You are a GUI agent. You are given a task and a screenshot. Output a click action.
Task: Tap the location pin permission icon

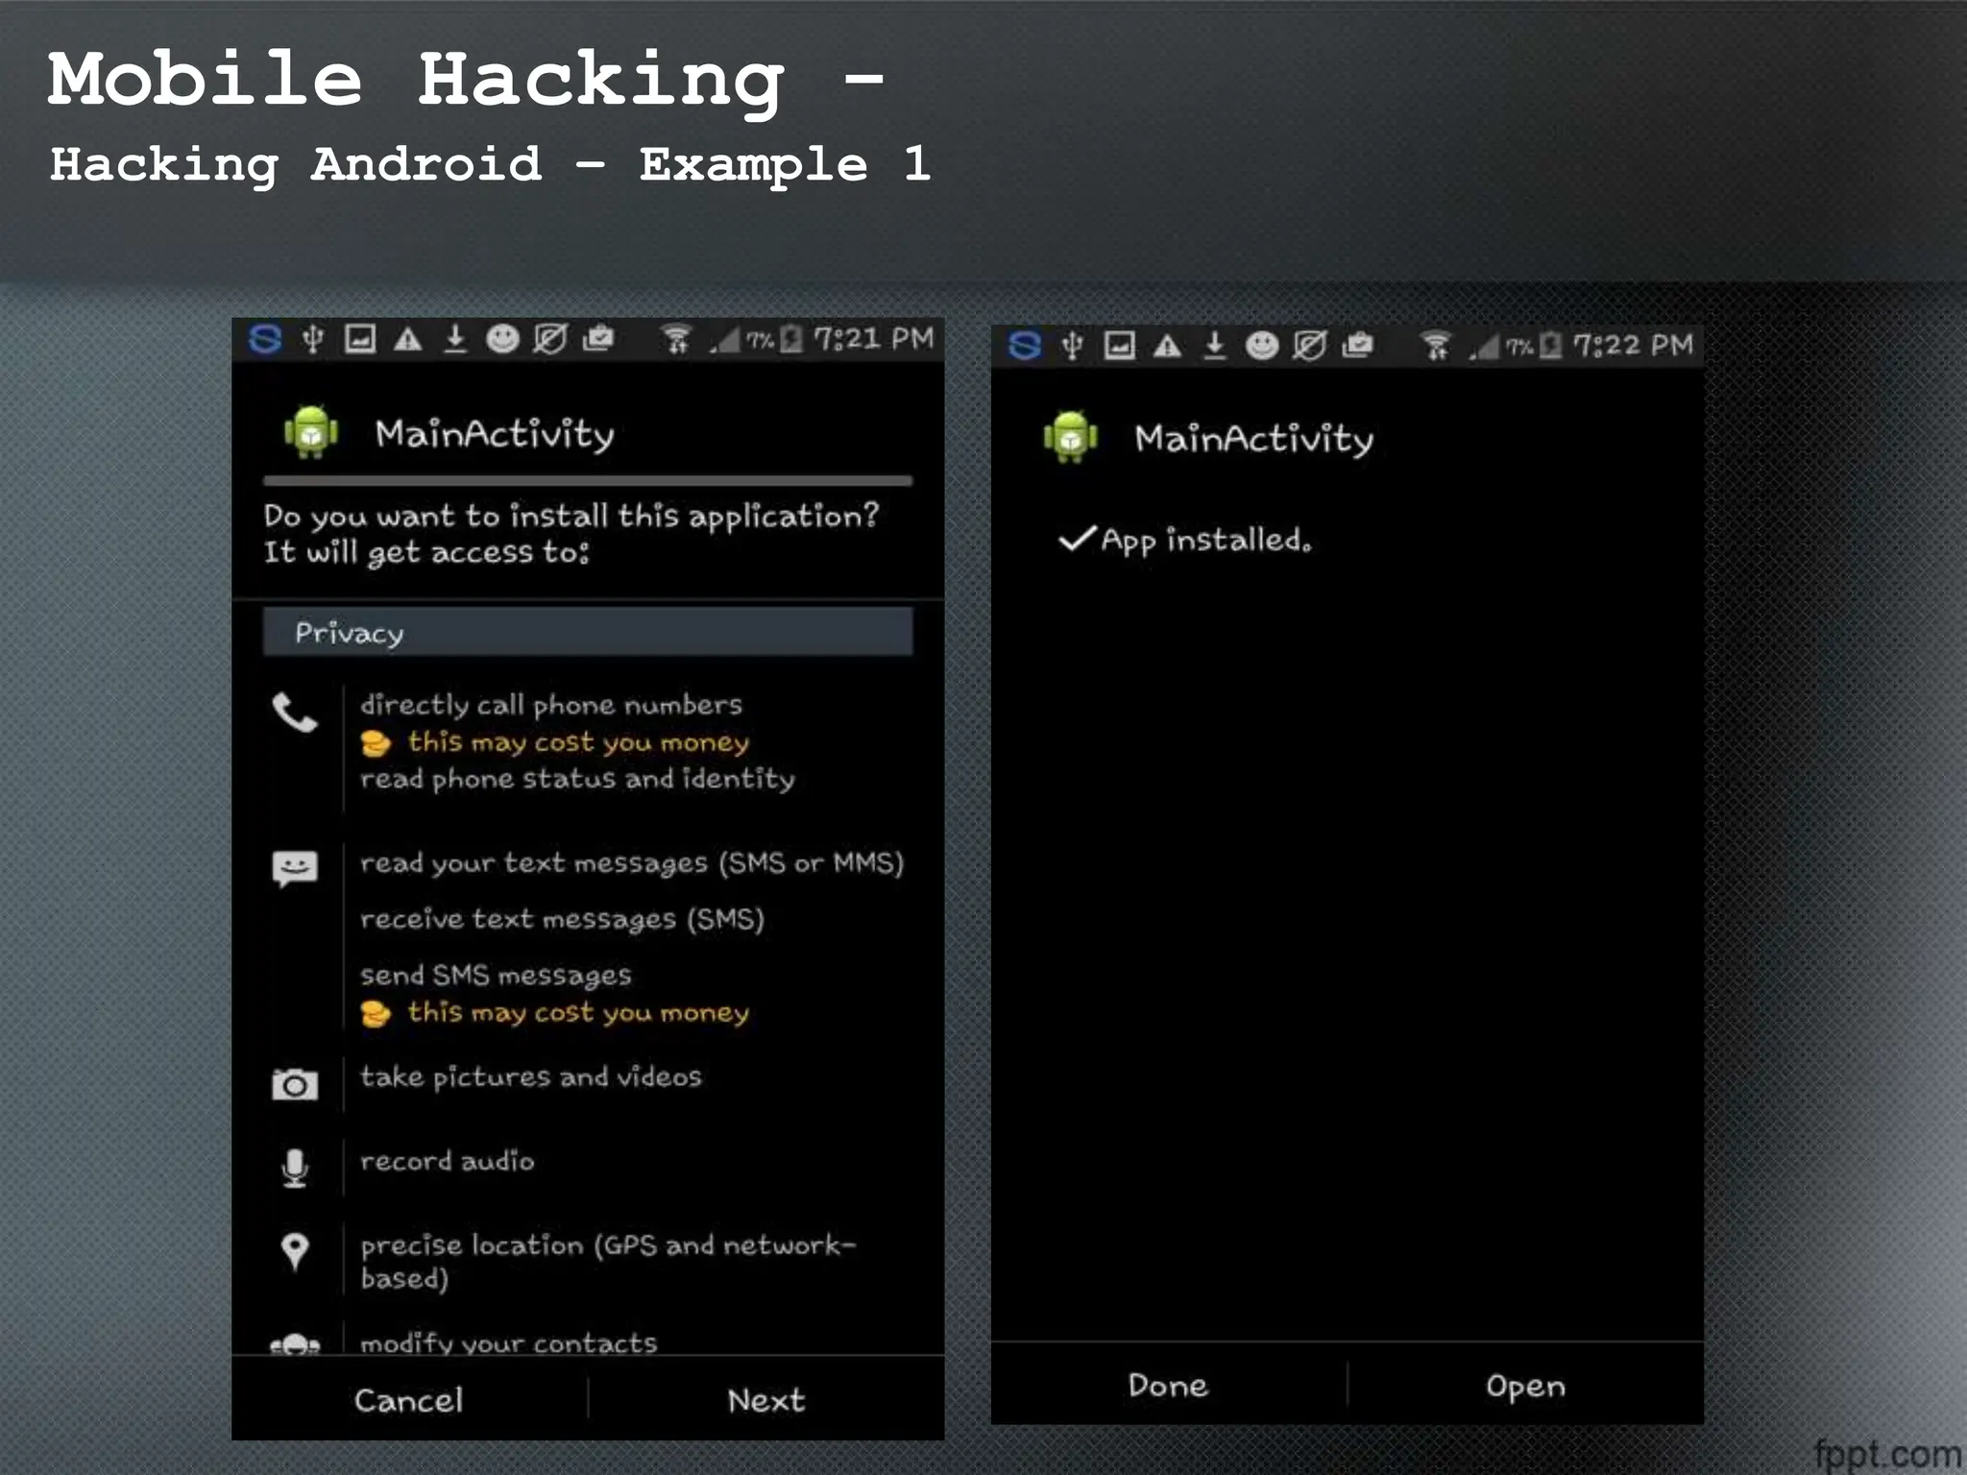point(295,1251)
